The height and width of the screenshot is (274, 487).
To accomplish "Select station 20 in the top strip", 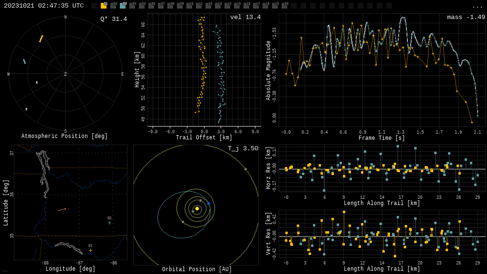I will [284, 6].
